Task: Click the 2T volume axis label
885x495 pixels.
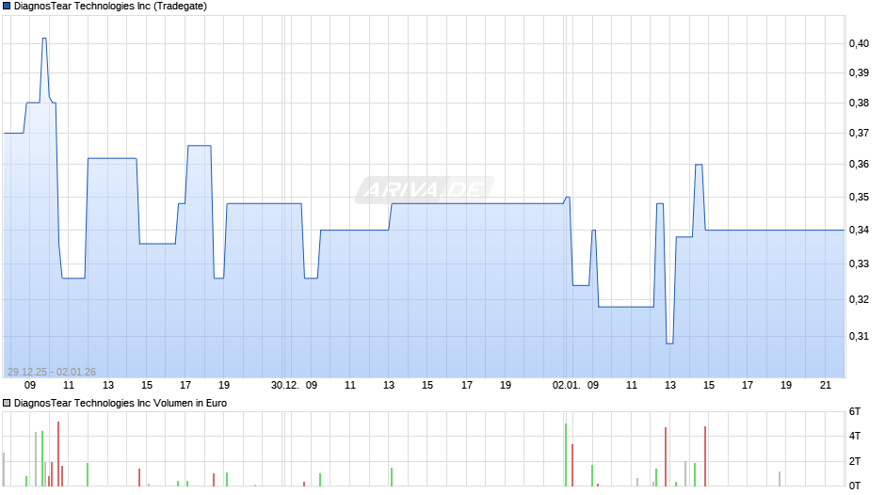Action: [855, 461]
